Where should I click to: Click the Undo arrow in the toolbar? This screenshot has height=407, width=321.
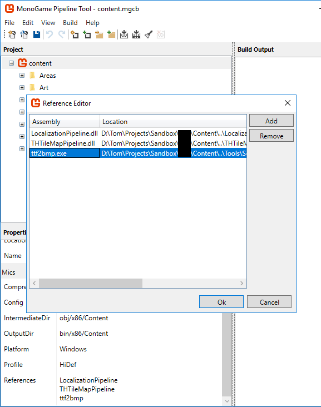[50, 34]
